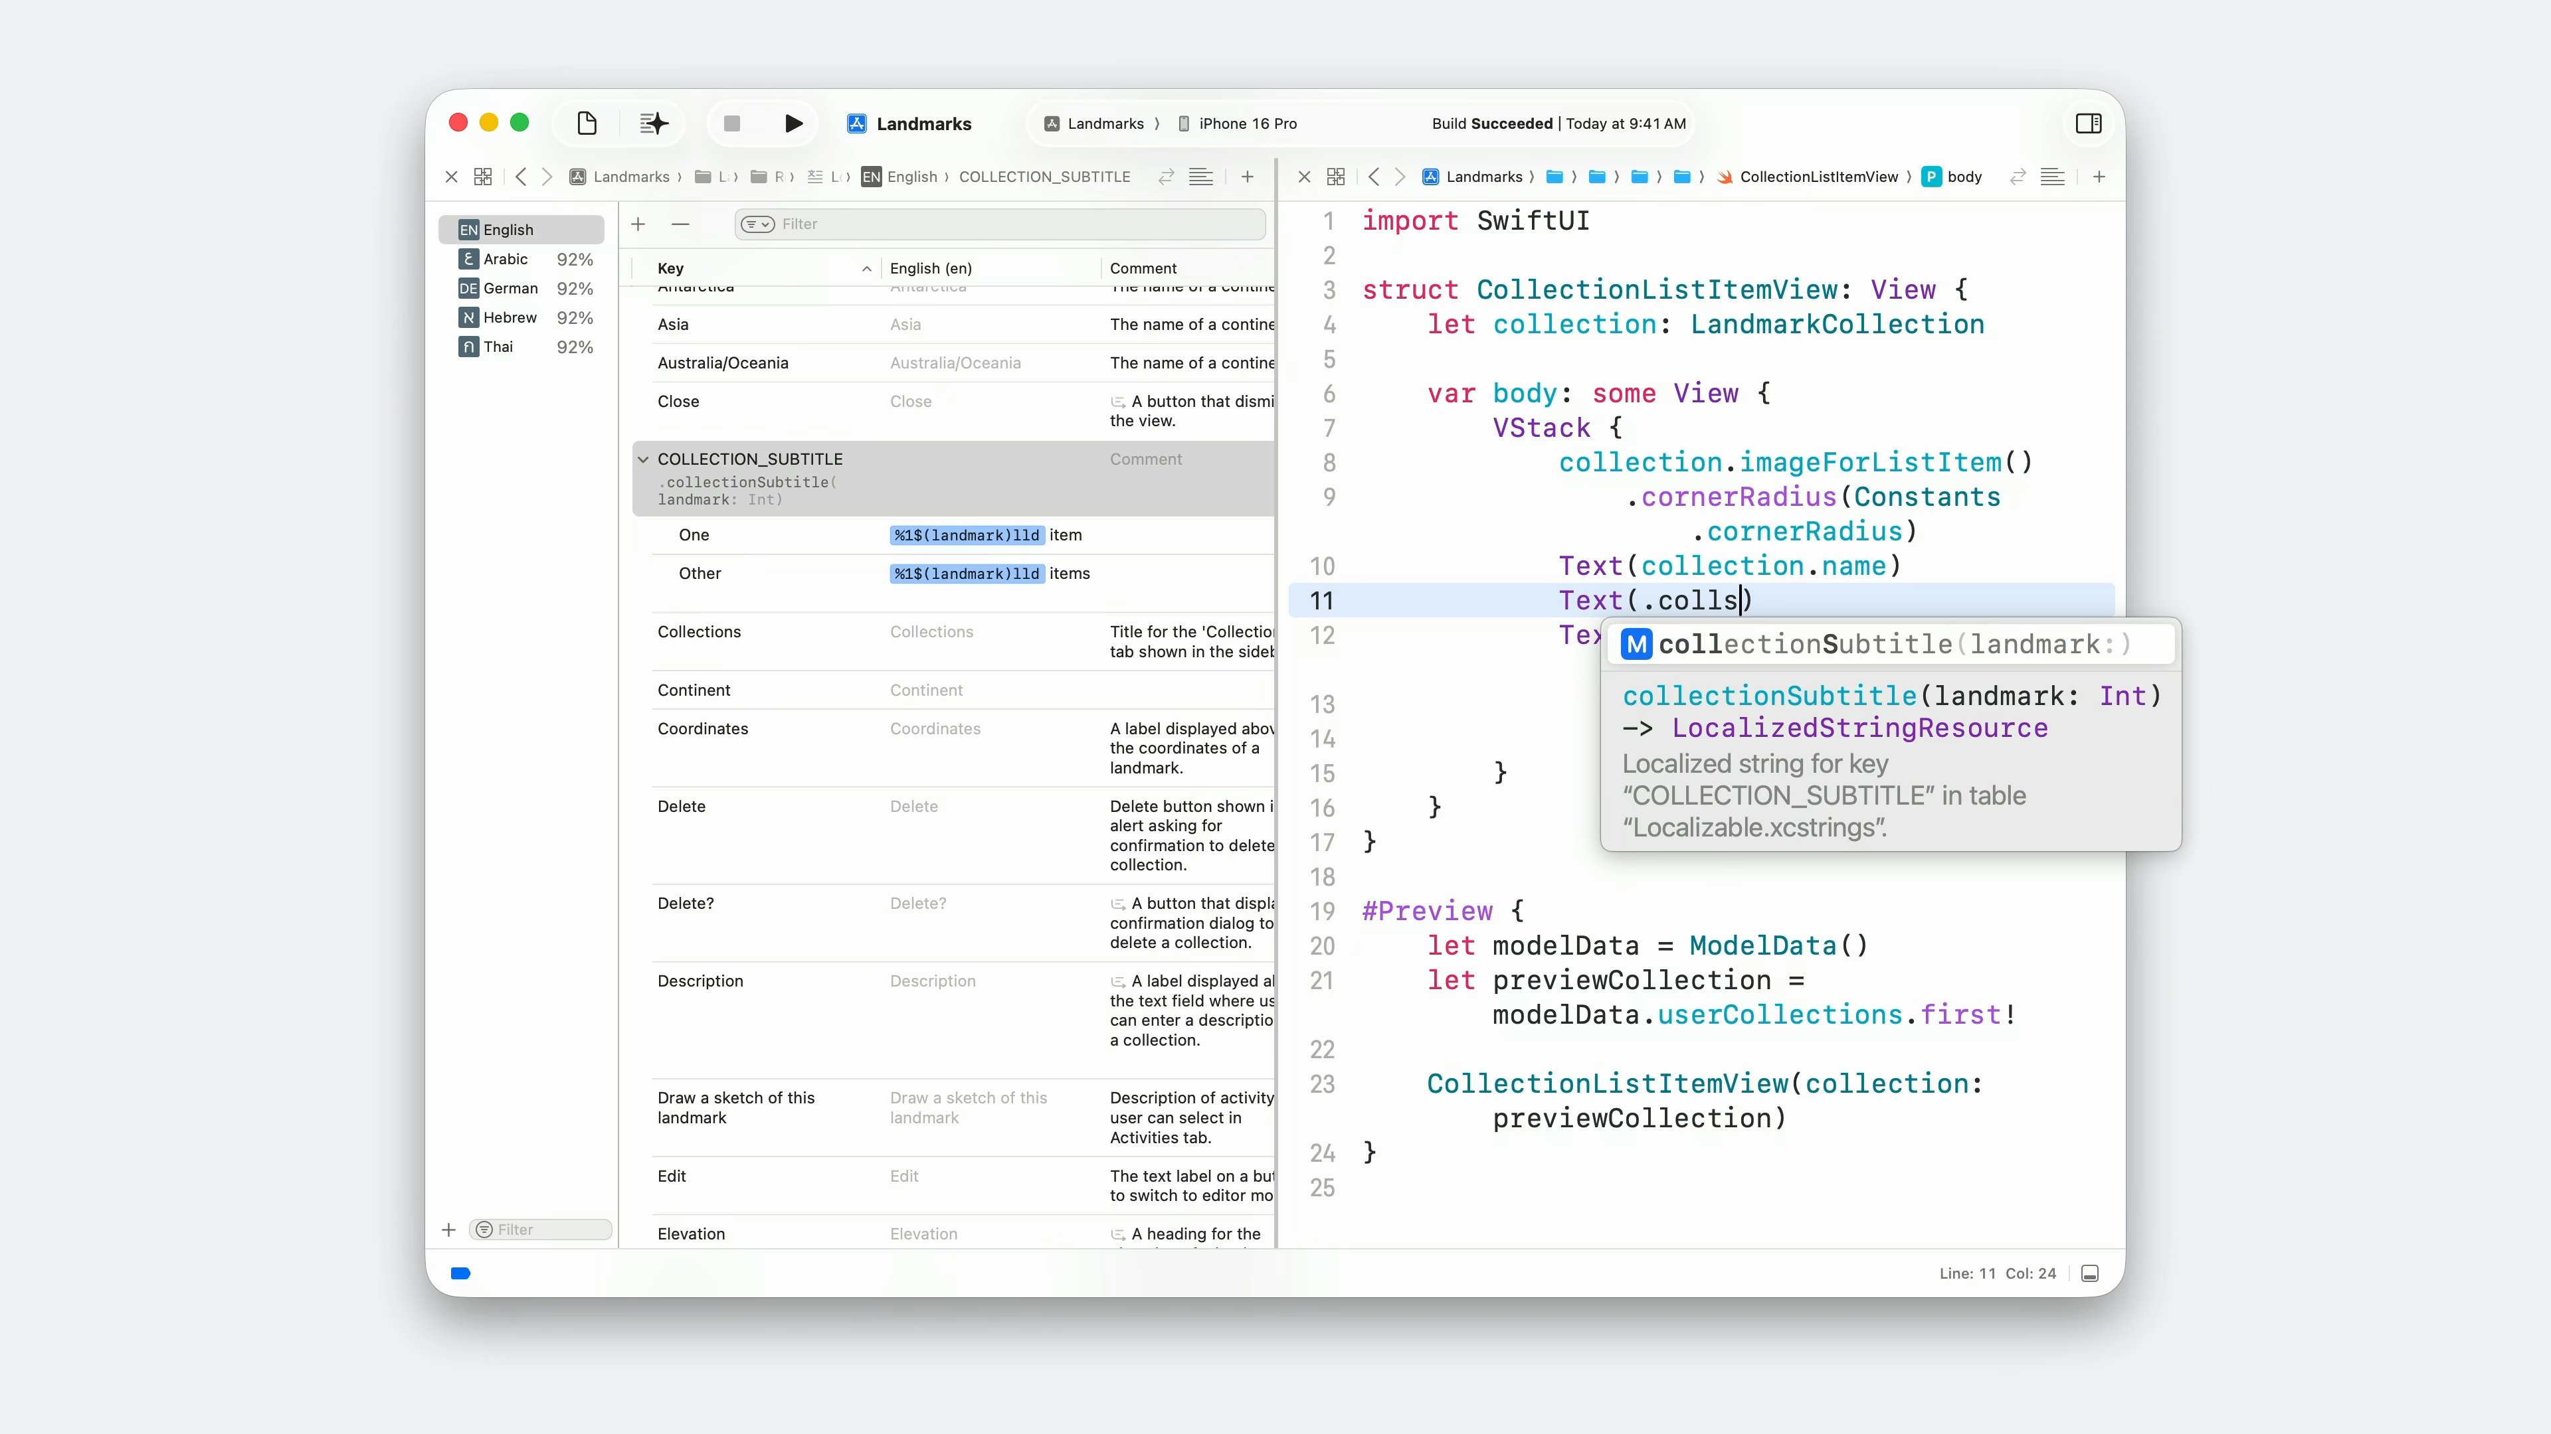The image size is (2551, 1434).
Task: Select the Hebrew language in sidebar
Action: tap(509, 318)
